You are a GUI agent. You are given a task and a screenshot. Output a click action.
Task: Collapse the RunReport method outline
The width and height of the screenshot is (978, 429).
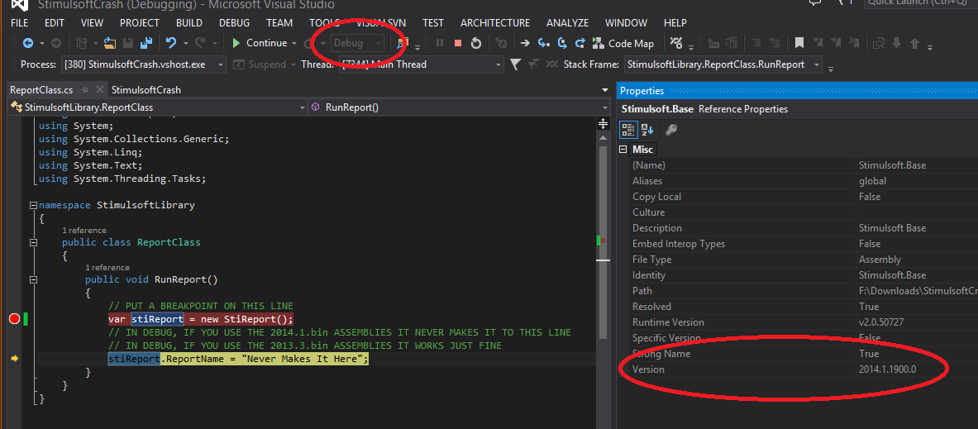click(x=33, y=279)
